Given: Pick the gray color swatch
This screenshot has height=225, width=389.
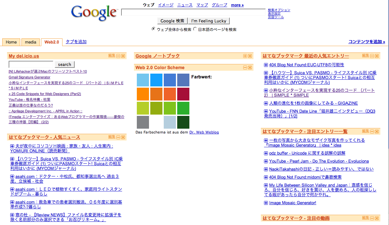Looking at the screenshot, I should tap(143, 122).
